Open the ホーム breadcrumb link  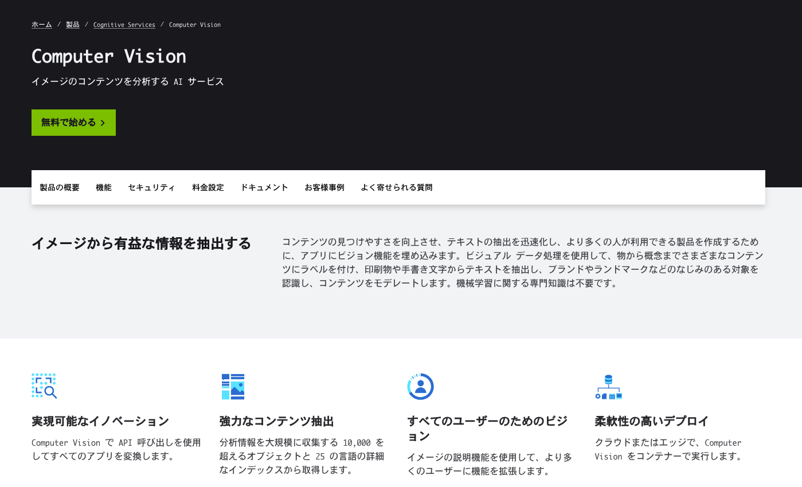pos(41,25)
